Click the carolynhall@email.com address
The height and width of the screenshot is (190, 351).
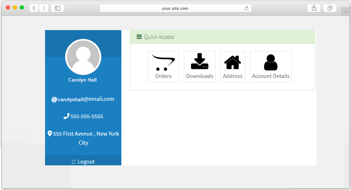point(86,99)
